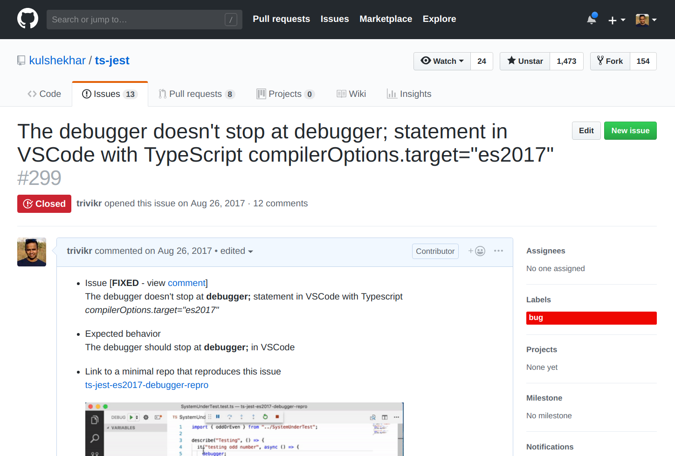675x456 pixels.
Task: Edit the issue title
Action: click(586, 131)
